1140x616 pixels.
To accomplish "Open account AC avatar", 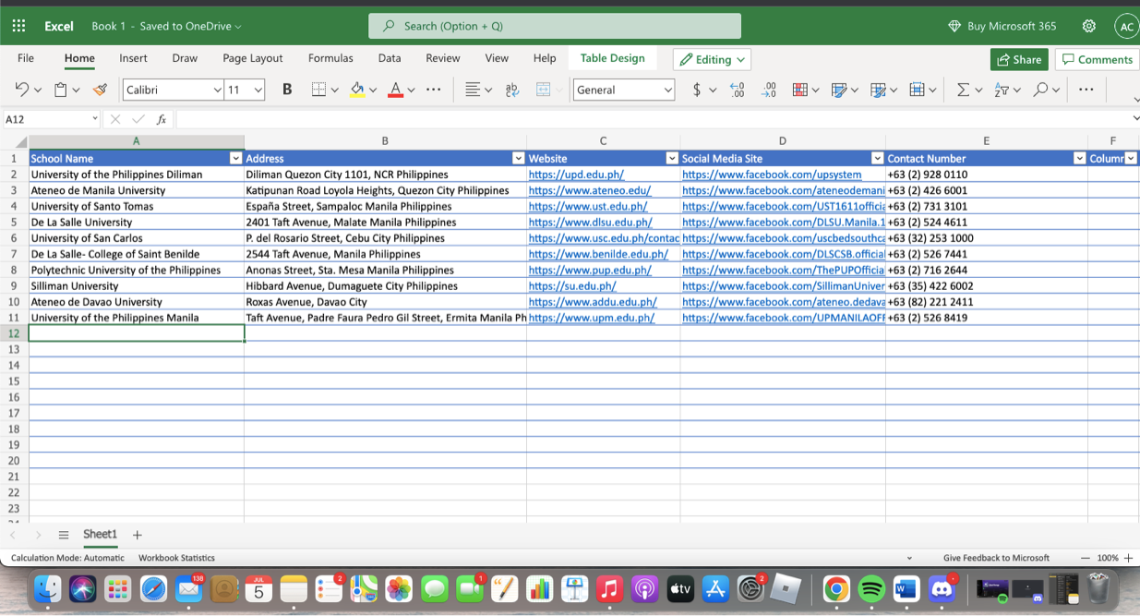I will click(1126, 27).
